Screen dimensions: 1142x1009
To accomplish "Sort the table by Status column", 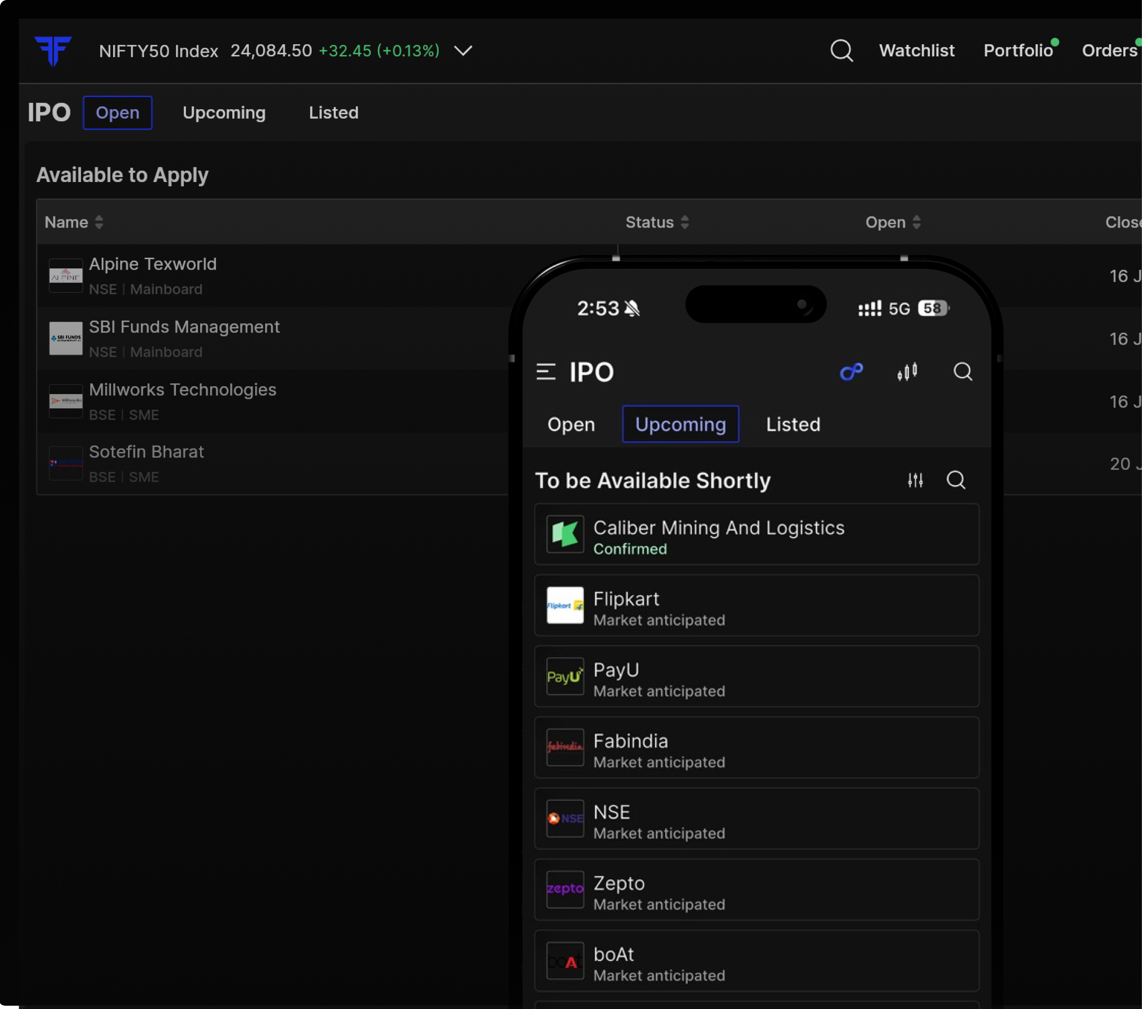I will pos(657,222).
